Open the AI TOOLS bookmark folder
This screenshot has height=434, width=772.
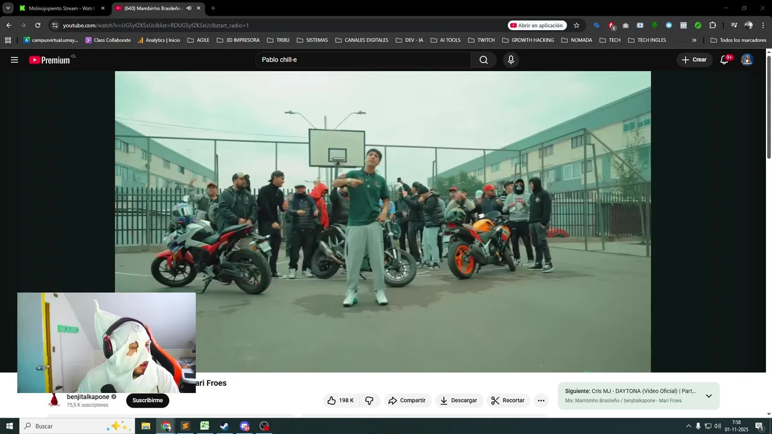point(445,40)
